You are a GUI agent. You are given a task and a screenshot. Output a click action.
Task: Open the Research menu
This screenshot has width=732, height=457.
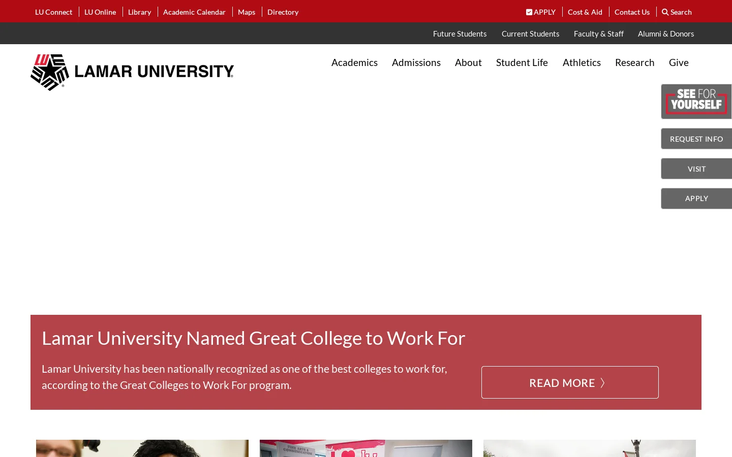pos(635,62)
